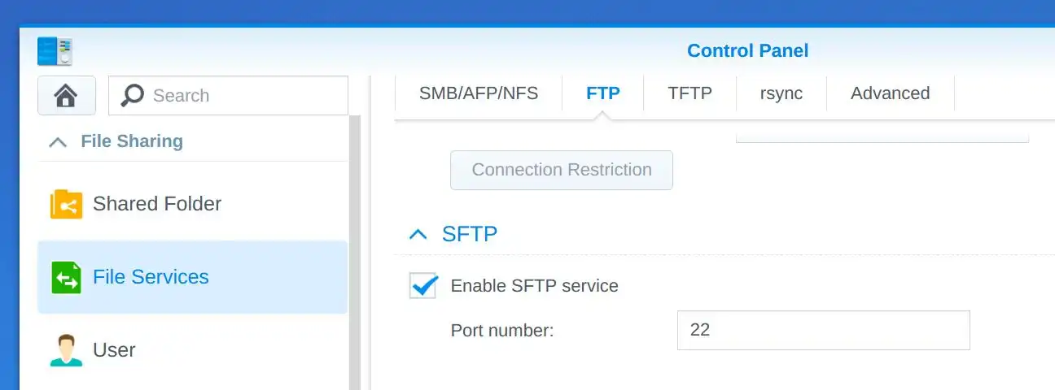Click the SFTP port number field
1055x390 pixels.
tap(823, 331)
